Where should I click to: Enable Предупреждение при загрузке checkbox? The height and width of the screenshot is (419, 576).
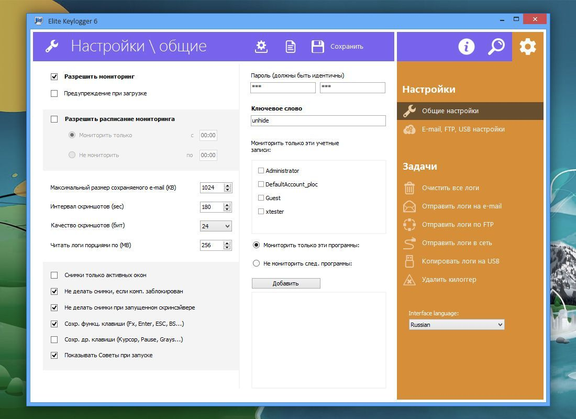54,93
